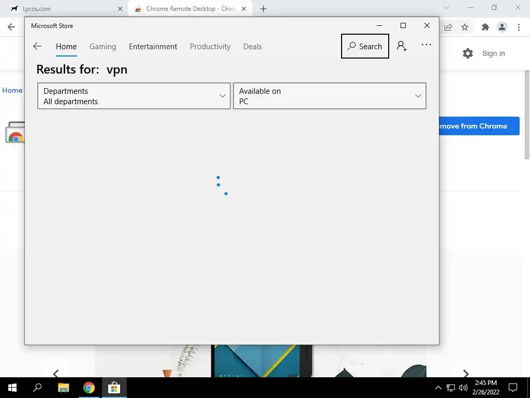This screenshot has width=530, height=398.
Task: Open the network status tray icon
Action: coord(451,388)
